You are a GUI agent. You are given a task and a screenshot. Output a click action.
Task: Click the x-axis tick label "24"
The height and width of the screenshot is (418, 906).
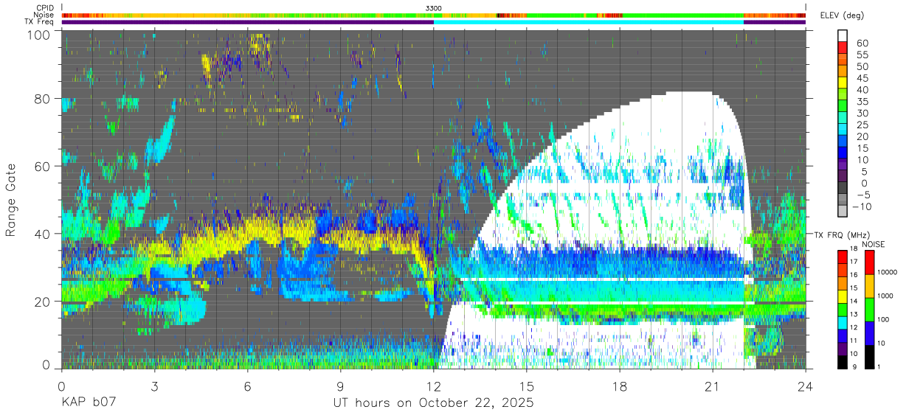pyautogui.click(x=806, y=386)
